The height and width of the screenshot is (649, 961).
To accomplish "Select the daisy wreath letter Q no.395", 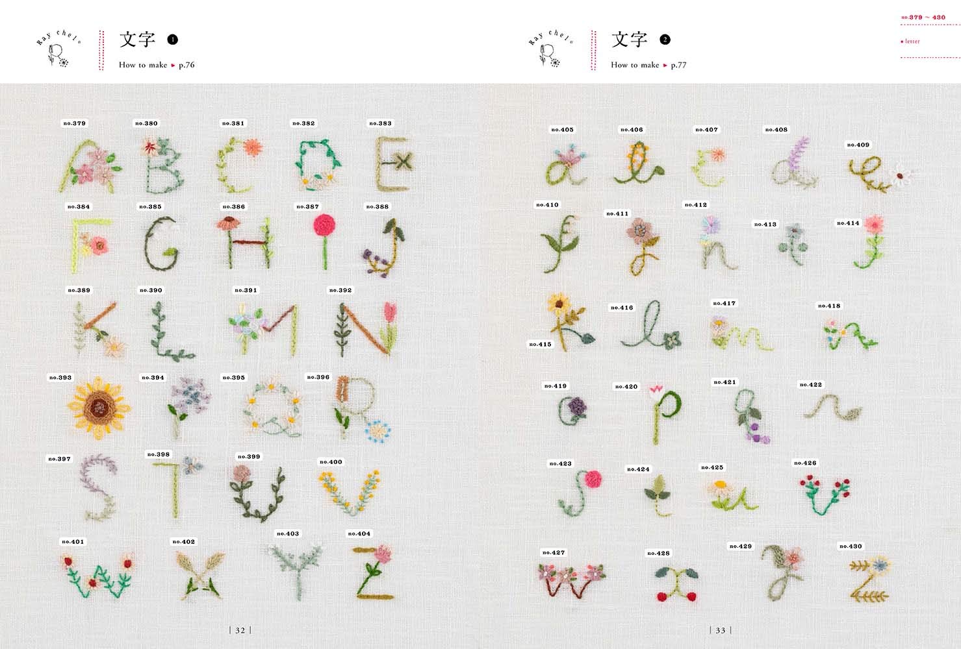I will pyautogui.click(x=273, y=408).
